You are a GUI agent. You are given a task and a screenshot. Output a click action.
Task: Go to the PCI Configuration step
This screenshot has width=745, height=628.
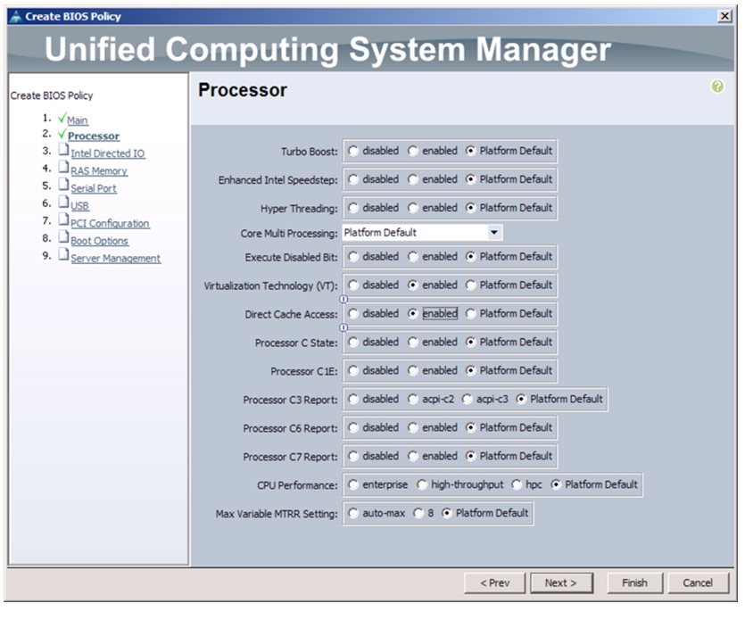pyautogui.click(x=111, y=223)
